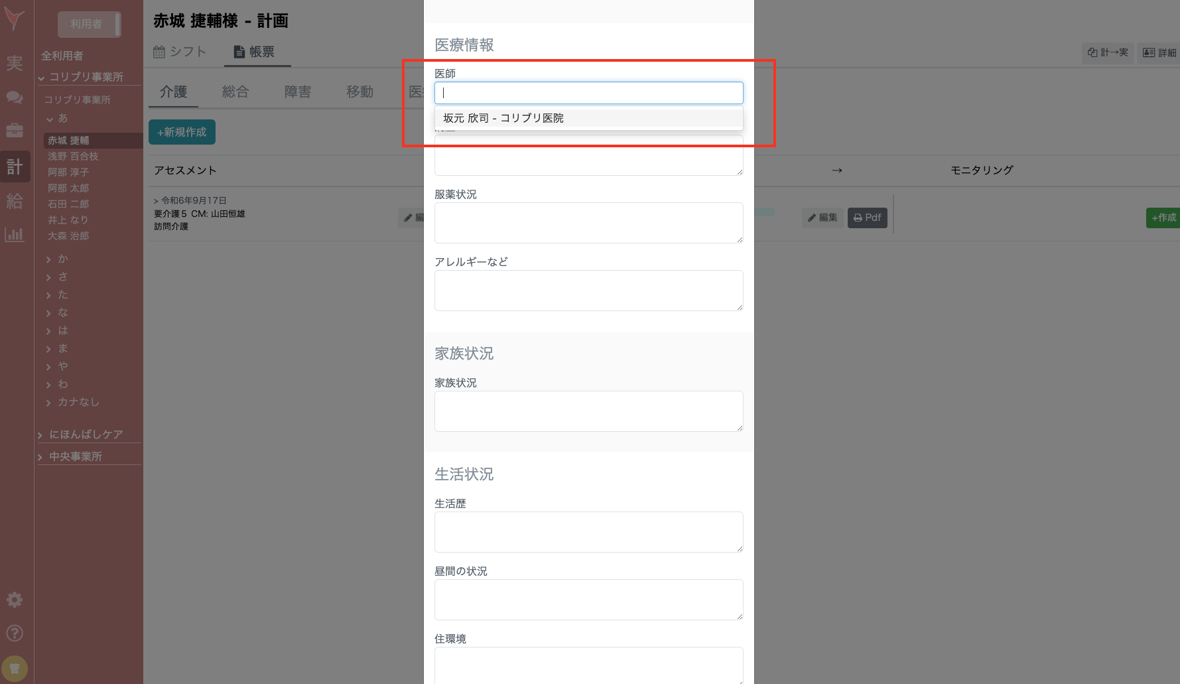This screenshot has width=1180, height=684.
Task: Select the briefcase (staff) sidebar icon
Action: tap(15, 131)
